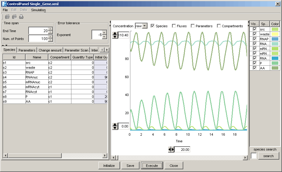
Task: Open the File menu
Action: tap(5, 10)
